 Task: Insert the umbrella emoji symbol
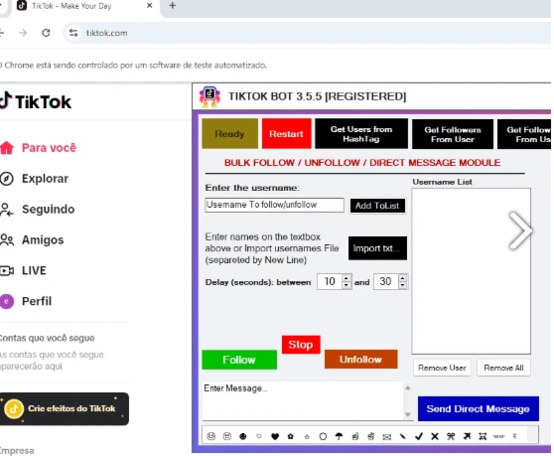pyautogui.click(x=339, y=436)
